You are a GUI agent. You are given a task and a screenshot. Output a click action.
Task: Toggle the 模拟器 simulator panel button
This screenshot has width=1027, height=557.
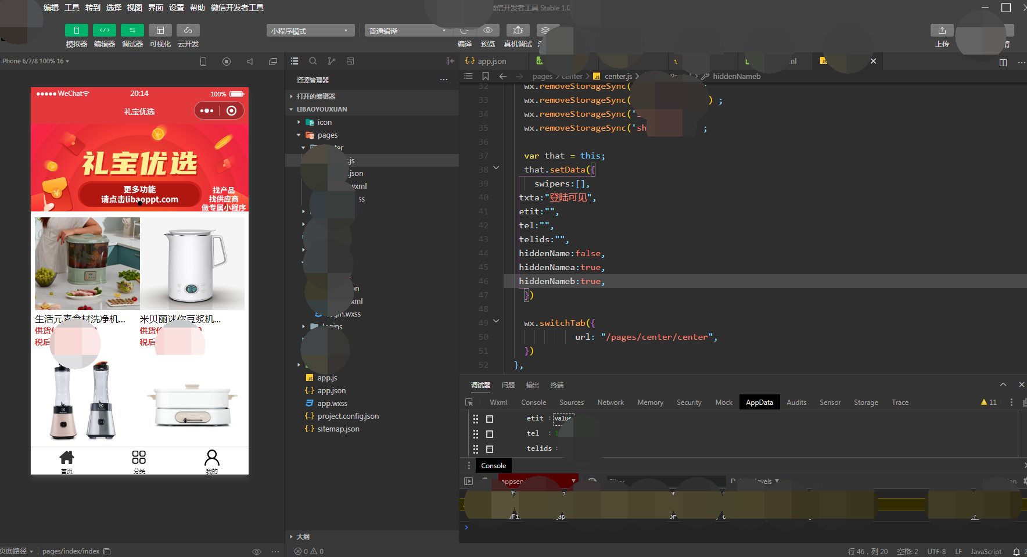tap(76, 30)
